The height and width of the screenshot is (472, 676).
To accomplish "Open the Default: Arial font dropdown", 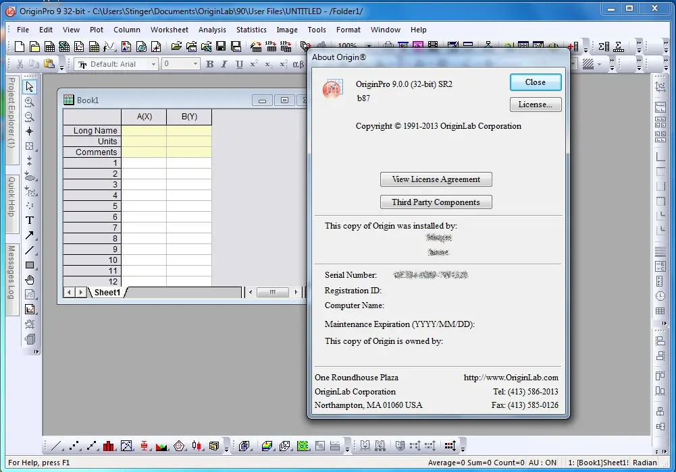I will pos(153,64).
